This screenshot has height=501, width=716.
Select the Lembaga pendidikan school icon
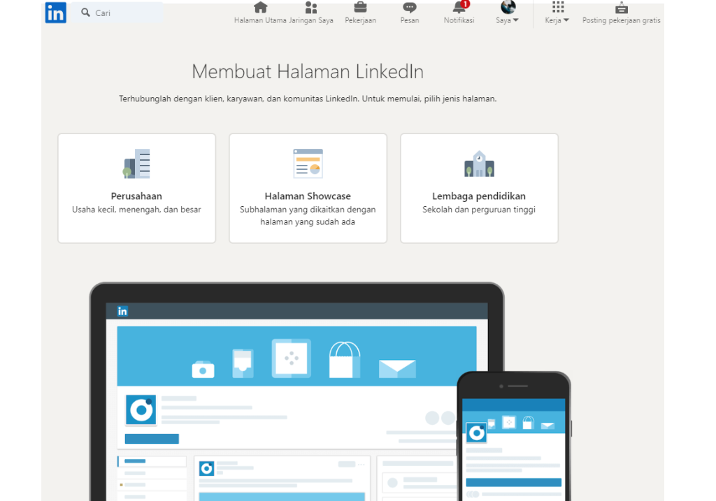tap(479, 164)
